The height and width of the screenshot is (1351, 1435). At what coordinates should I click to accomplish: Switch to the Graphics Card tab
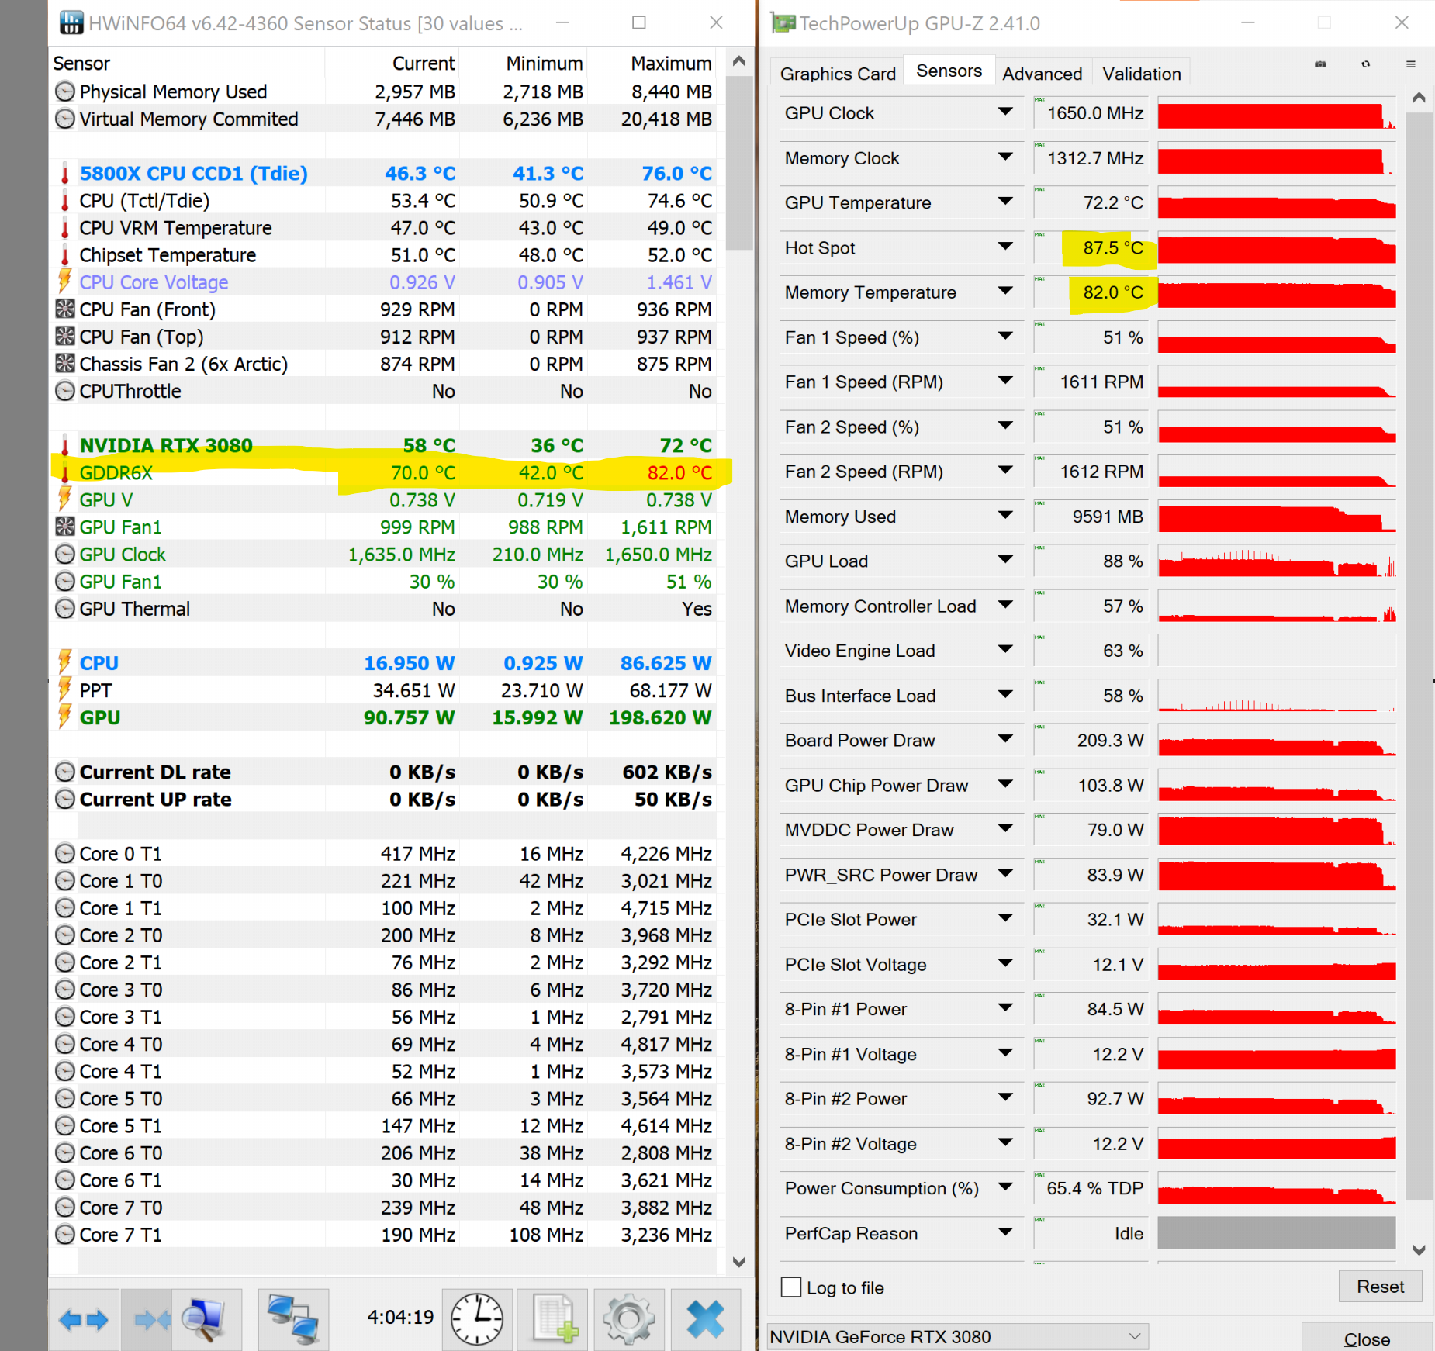coord(838,74)
